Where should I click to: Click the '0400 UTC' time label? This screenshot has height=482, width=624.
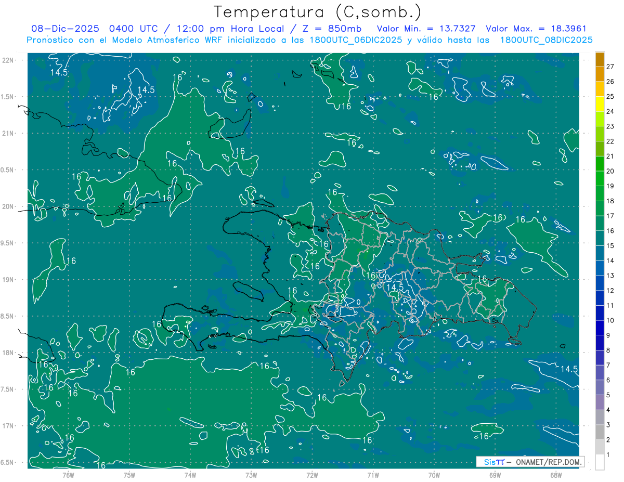[x=134, y=29]
